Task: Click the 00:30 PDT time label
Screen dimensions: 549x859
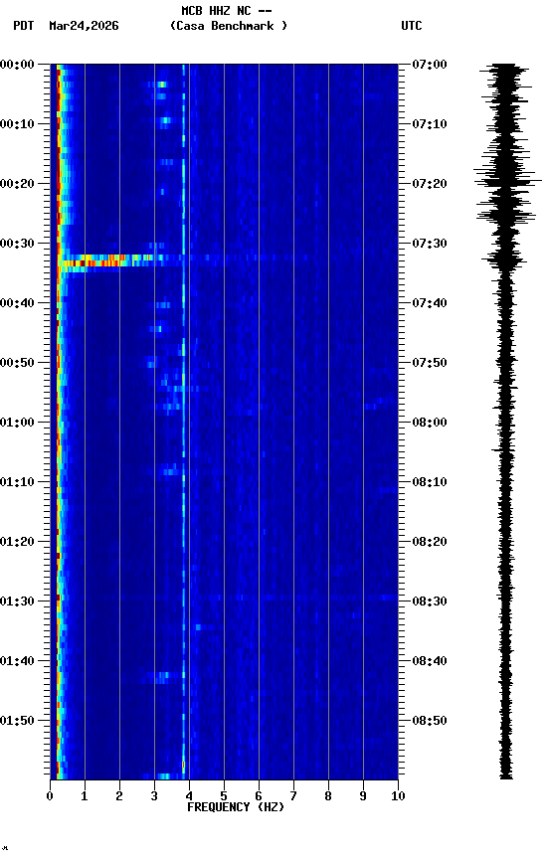Action: [x=17, y=244]
